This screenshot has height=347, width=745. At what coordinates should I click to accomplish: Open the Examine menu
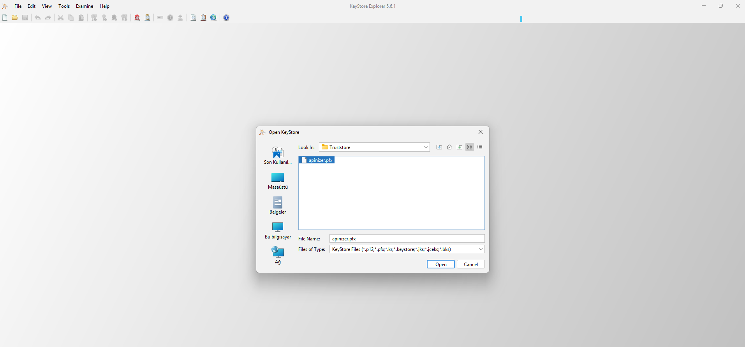click(85, 6)
